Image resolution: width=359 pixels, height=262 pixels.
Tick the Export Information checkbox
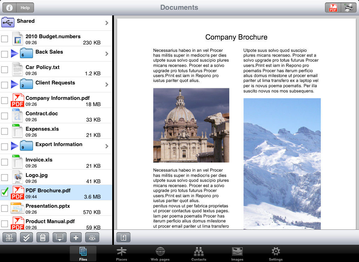click(x=5, y=146)
